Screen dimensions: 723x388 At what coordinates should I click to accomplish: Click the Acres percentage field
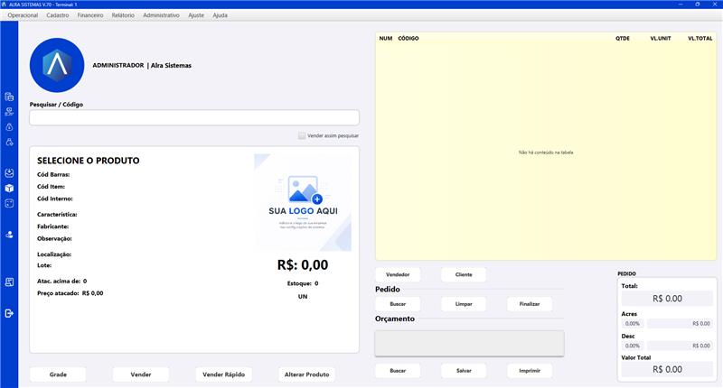(632, 324)
